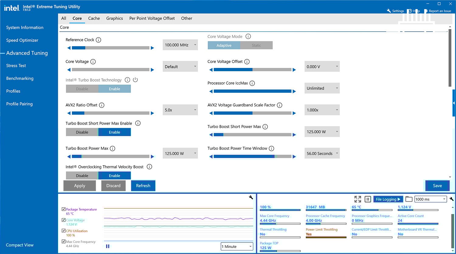This screenshot has height=254, width=456.
Task: Click info icon for Intel Turbo Boost Technology
Action: 127,80
